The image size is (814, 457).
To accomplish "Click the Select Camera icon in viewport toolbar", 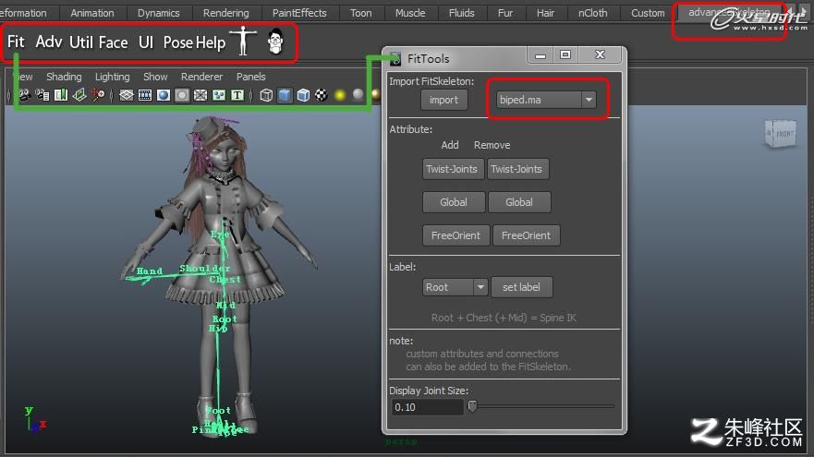I will [24, 95].
